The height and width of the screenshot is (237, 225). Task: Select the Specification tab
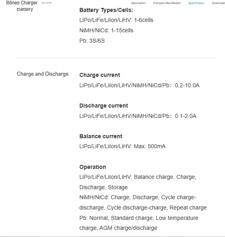coord(196,3)
